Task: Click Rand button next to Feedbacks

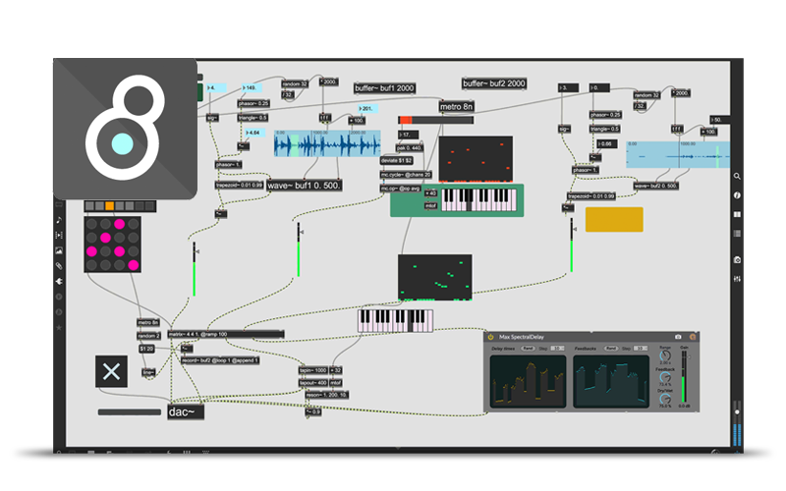Action: [611, 349]
